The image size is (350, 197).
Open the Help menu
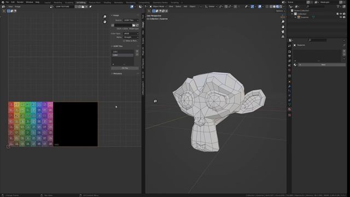tap(37, 2)
